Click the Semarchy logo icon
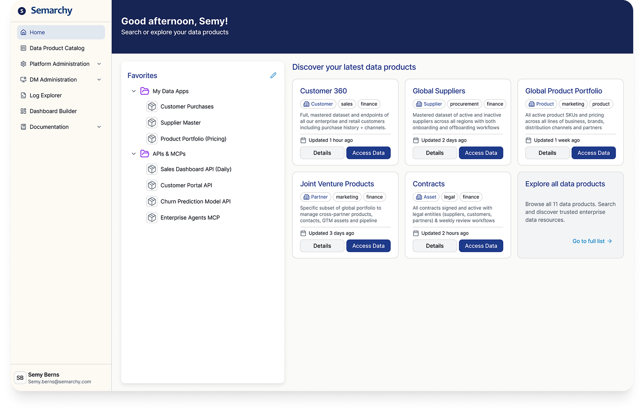This screenshot has height=413, width=644. pos(22,11)
